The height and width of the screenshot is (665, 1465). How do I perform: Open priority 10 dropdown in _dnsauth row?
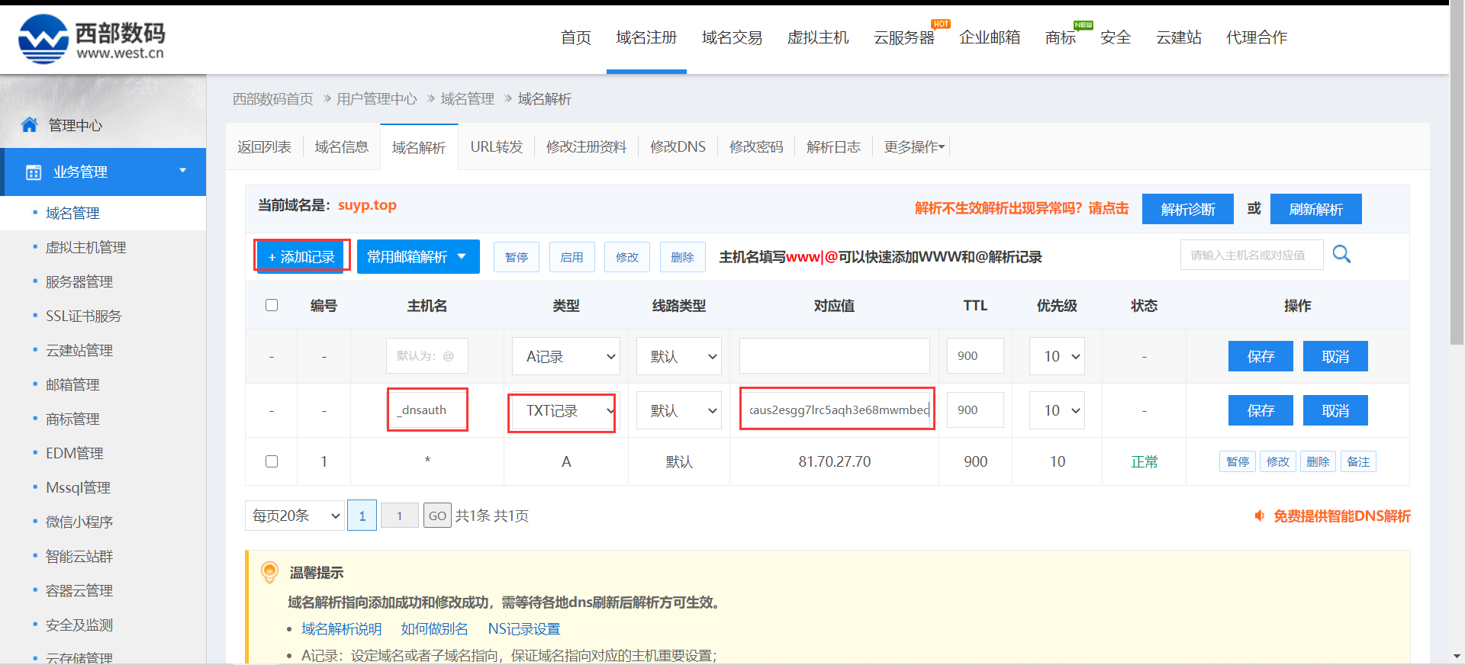1057,410
